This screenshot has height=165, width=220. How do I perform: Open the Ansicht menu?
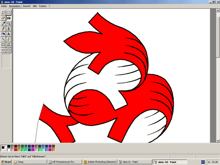tap(26, 6)
